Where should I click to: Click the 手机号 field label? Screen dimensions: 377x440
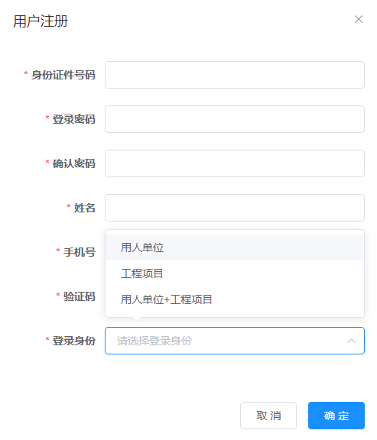(80, 252)
